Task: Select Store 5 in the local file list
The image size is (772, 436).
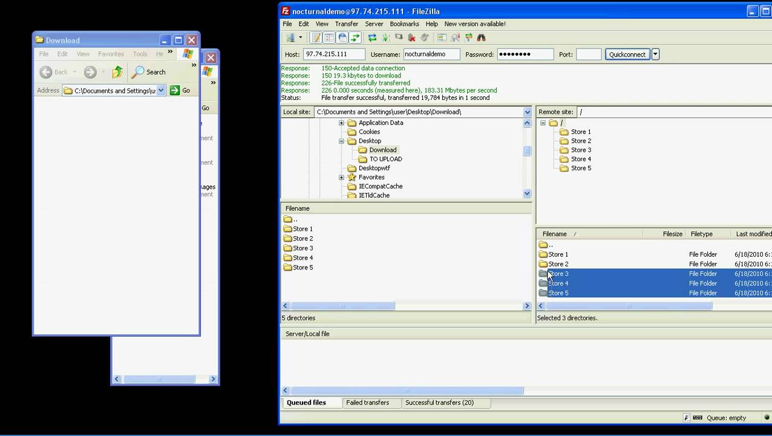Action: pos(303,268)
